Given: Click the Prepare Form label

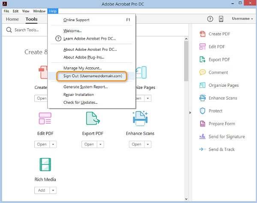Looking at the screenshot, I should [x=222, y=124].
